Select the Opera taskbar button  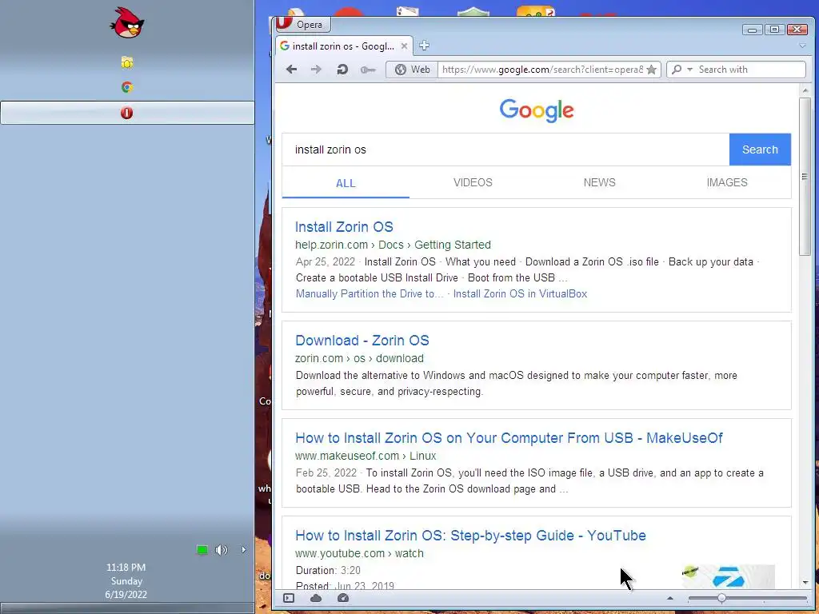(127, 113)
